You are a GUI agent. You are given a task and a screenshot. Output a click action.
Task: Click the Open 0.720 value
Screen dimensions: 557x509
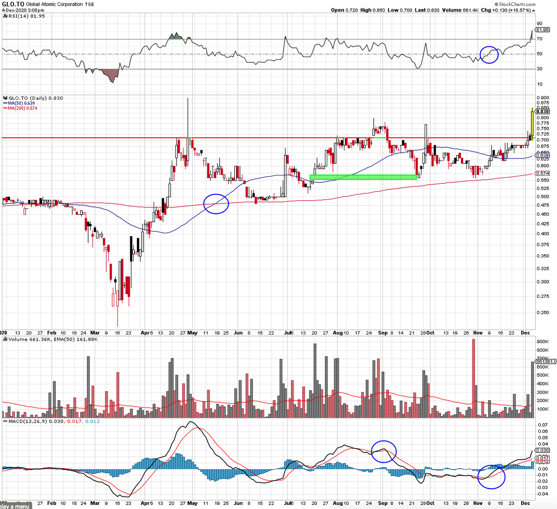point(344,10)
